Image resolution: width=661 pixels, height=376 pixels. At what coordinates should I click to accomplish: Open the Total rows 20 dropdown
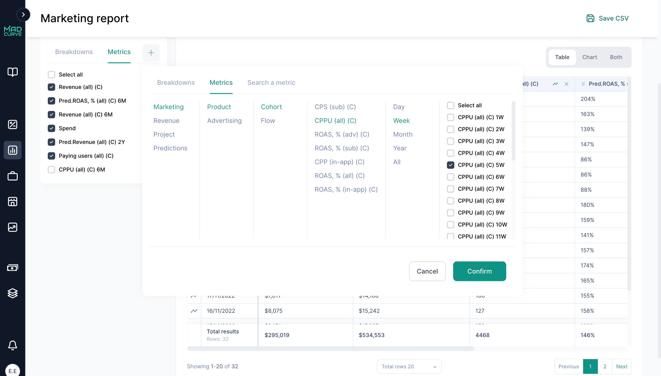pos(409,366)
